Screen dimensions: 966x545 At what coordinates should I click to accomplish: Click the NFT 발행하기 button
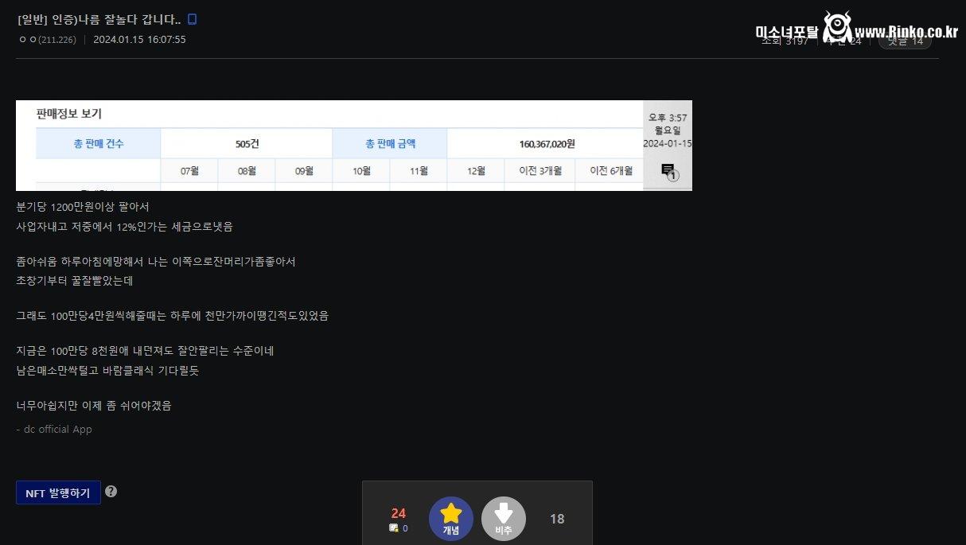click(x=58, y=492)
